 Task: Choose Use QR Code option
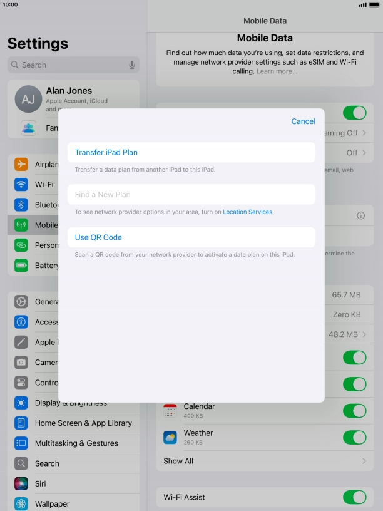pos(191,237)
